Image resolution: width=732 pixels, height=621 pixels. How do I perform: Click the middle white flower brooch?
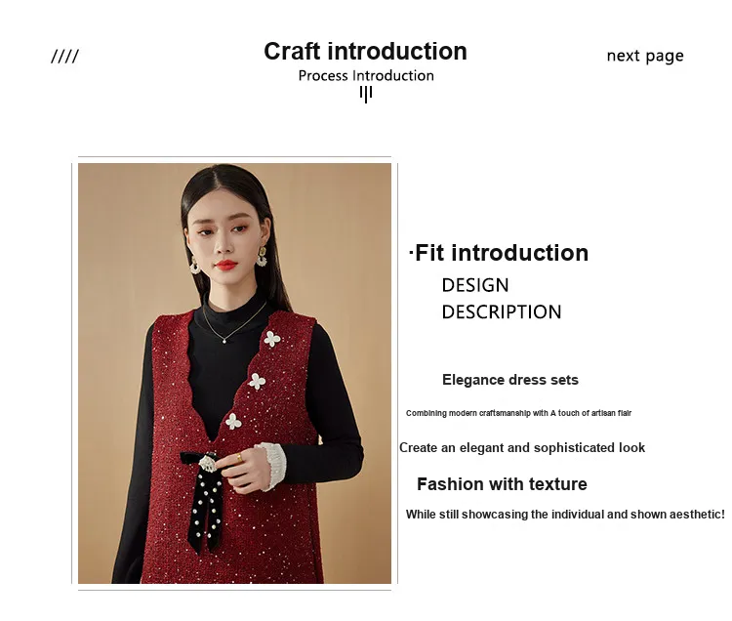tap(257, 382)
